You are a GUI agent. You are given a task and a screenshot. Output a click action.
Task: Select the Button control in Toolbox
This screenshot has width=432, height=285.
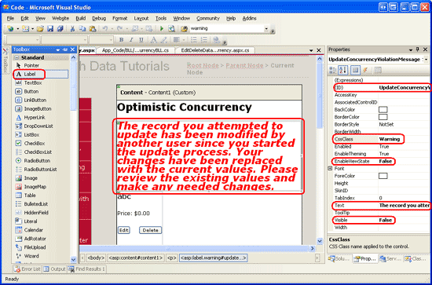[x=41, y=91]
